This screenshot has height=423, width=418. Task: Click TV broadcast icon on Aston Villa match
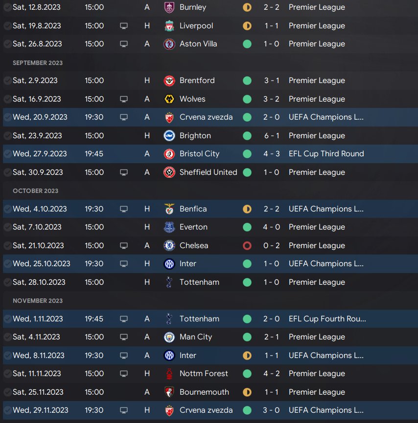click(x=124, y=44)
